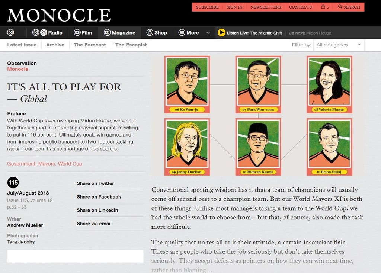This screenshot has width=381, height=273.
Task: Share on Twitter
Action: coord(95,183)
